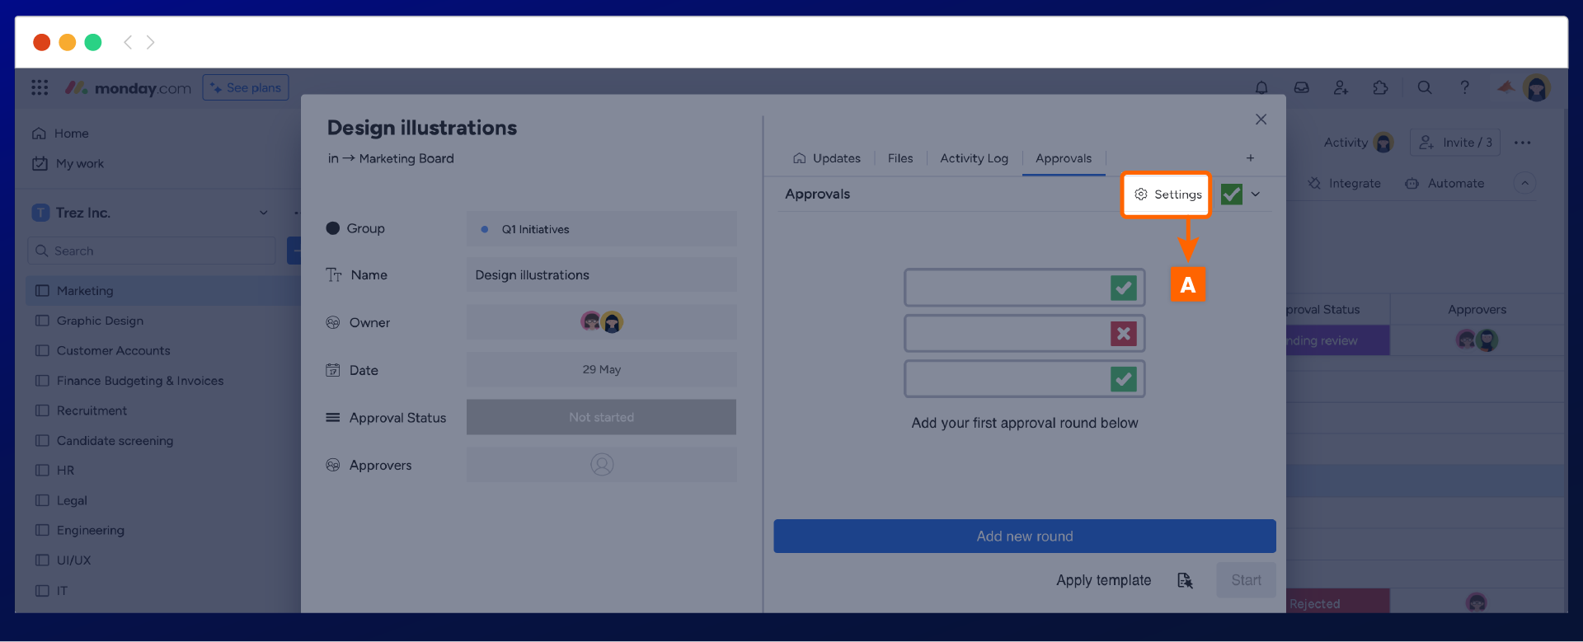Switch to the Files tab
1583x642 pixels.
[900, 158]
